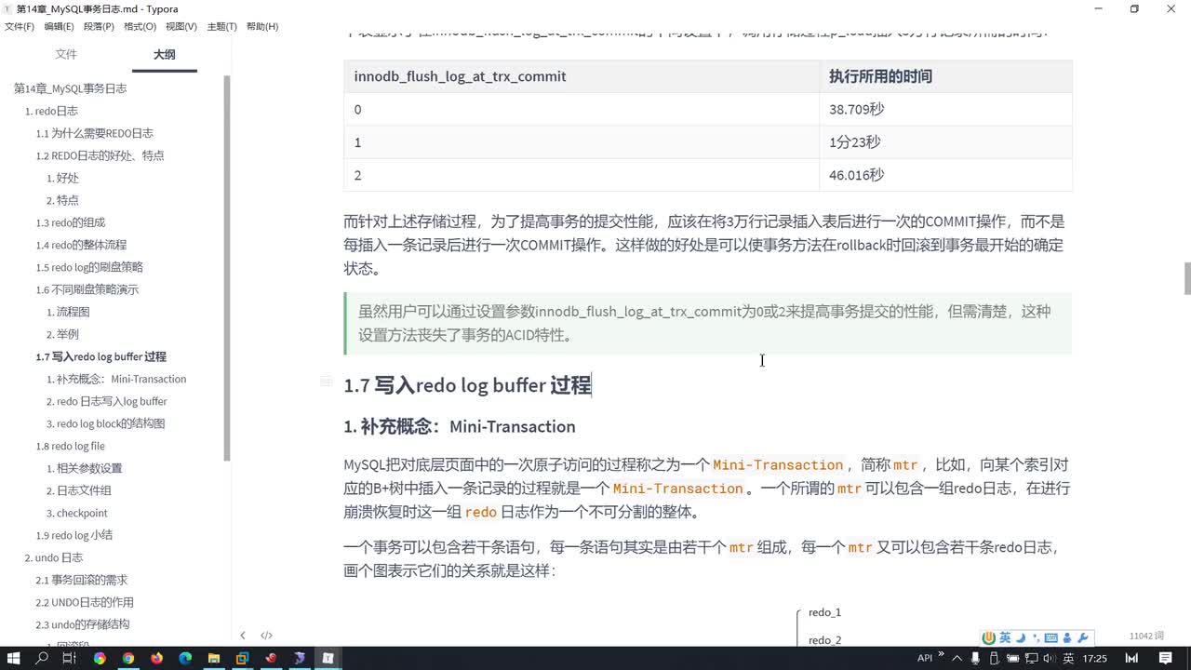Image resolution: width=1191 pixels, height=670 pixels.
Task: Open the 主题(T) menu
Action: click(221, 26)
